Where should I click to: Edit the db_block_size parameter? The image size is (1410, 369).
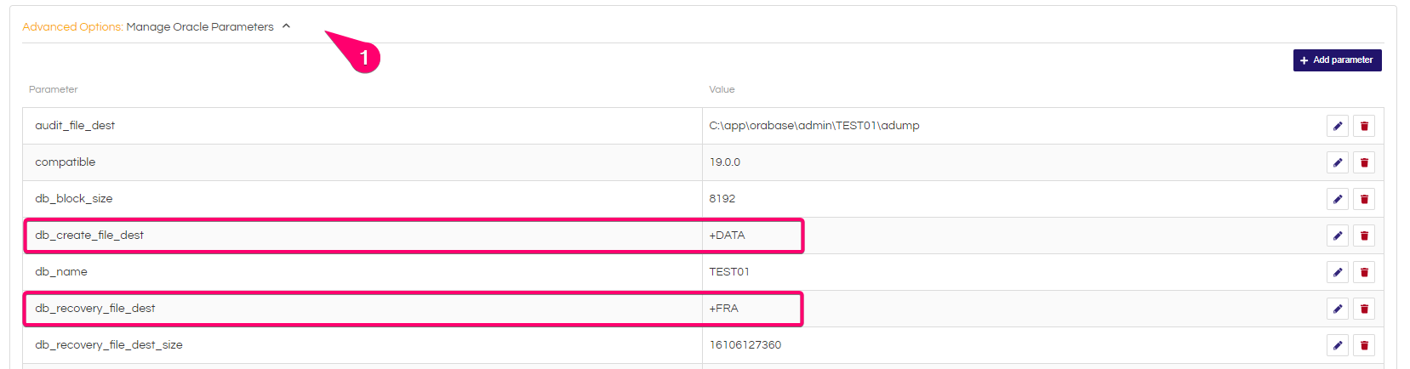[x=1337, y=199]
